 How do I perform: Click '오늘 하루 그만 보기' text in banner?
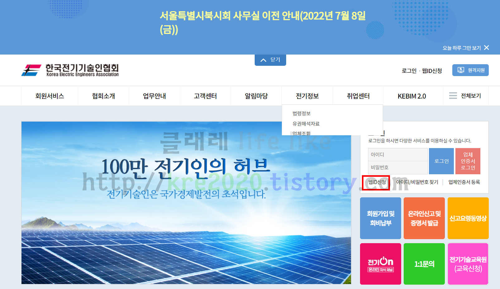462,48
